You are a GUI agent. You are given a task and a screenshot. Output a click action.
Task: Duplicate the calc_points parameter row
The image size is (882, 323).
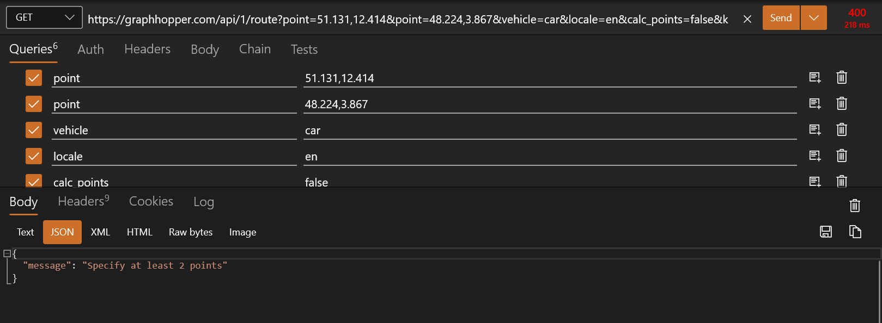pos(814,182)
